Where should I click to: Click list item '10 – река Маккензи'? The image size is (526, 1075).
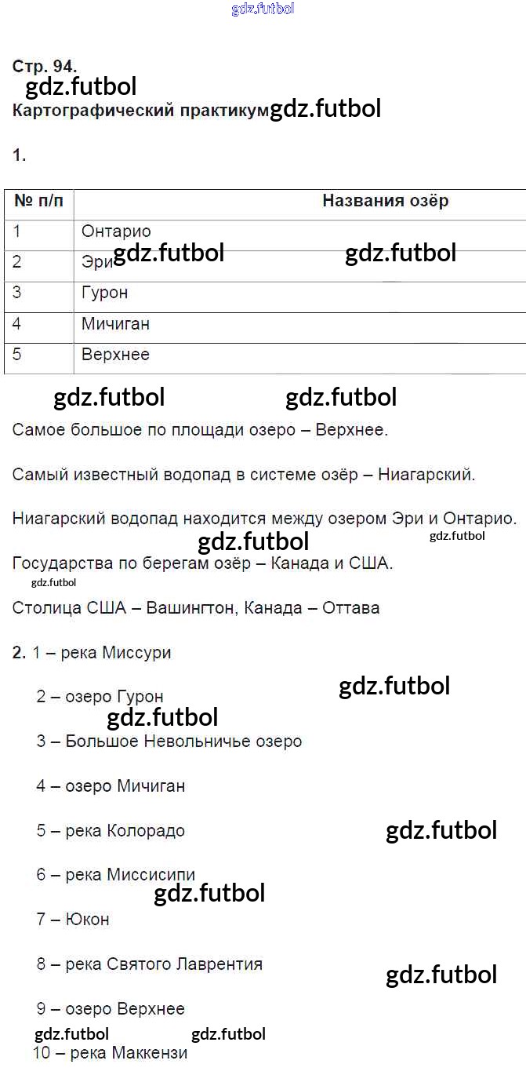111,1053
